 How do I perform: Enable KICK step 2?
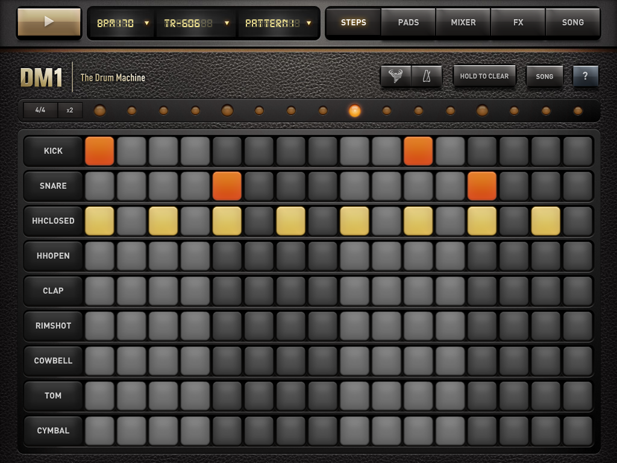click(x=131, y=151)
